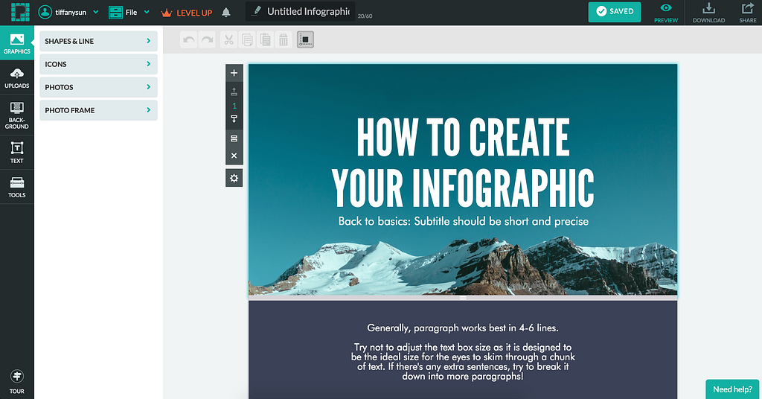
Task: Edit the Untitled Infographic title field
Action: (x=307, y=12)
